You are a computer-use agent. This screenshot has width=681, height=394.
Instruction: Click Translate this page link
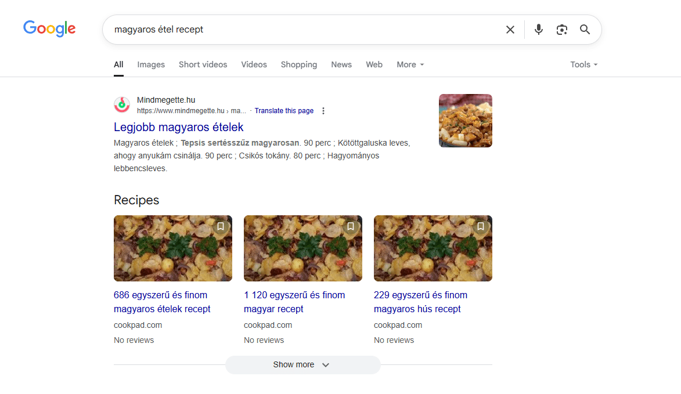284,111
